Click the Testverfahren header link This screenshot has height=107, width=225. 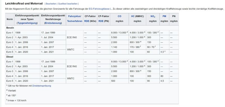75,21
